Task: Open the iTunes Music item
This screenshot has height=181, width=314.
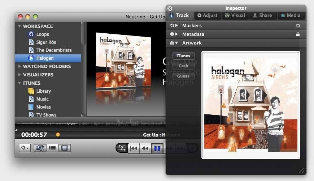Action: 42,99
